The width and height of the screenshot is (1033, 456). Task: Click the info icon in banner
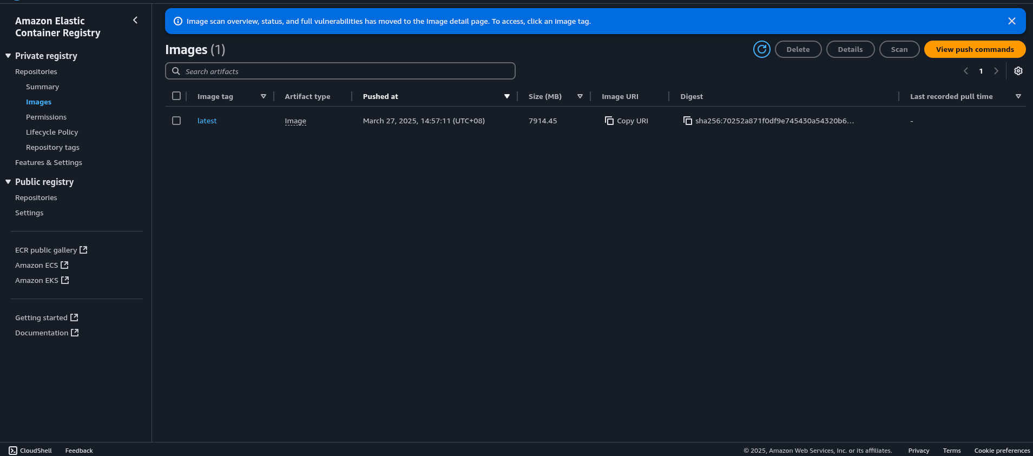177,21
